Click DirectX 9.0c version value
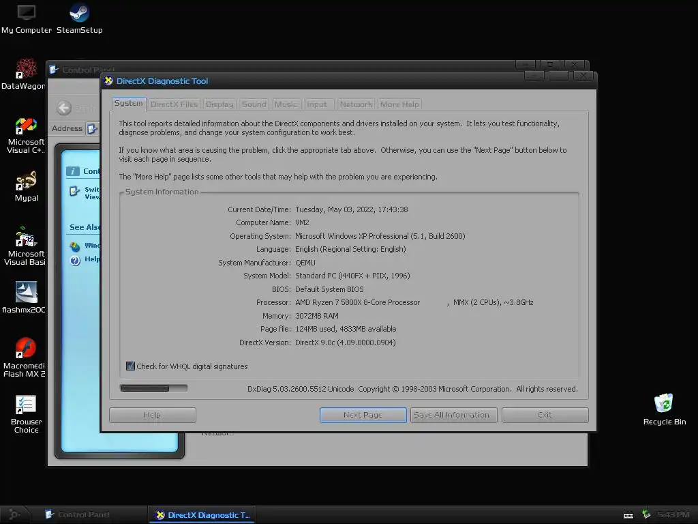Viewport: 698px width, 524px height. [x=345, y=343]
